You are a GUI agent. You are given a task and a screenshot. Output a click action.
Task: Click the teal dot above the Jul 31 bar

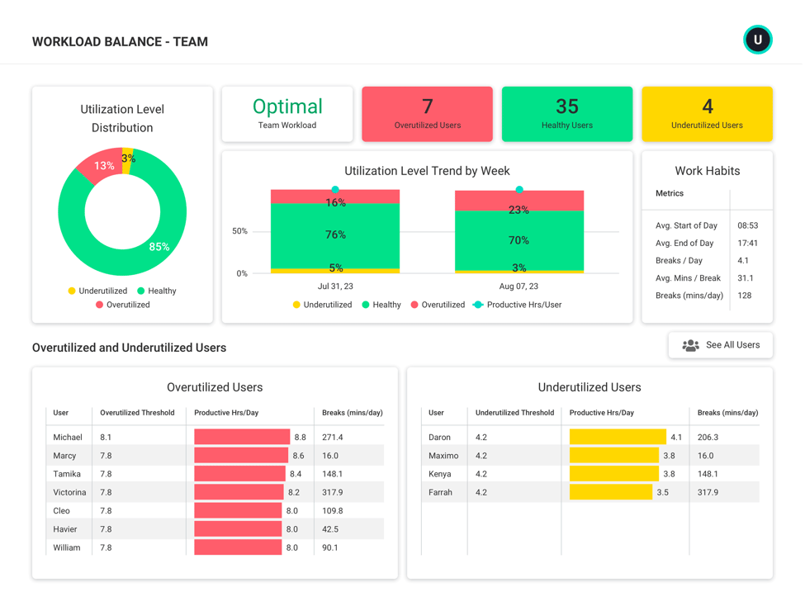(334, 189)
